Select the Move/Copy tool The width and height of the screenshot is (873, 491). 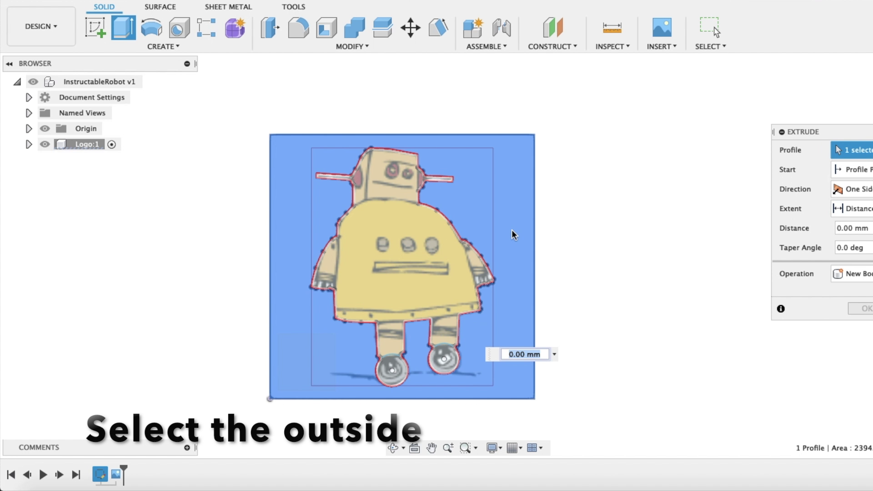pyautogui.click(x=410, y=28)
